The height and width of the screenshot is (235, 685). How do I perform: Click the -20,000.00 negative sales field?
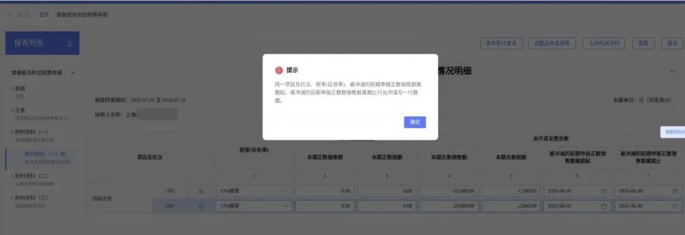[450, 206]
